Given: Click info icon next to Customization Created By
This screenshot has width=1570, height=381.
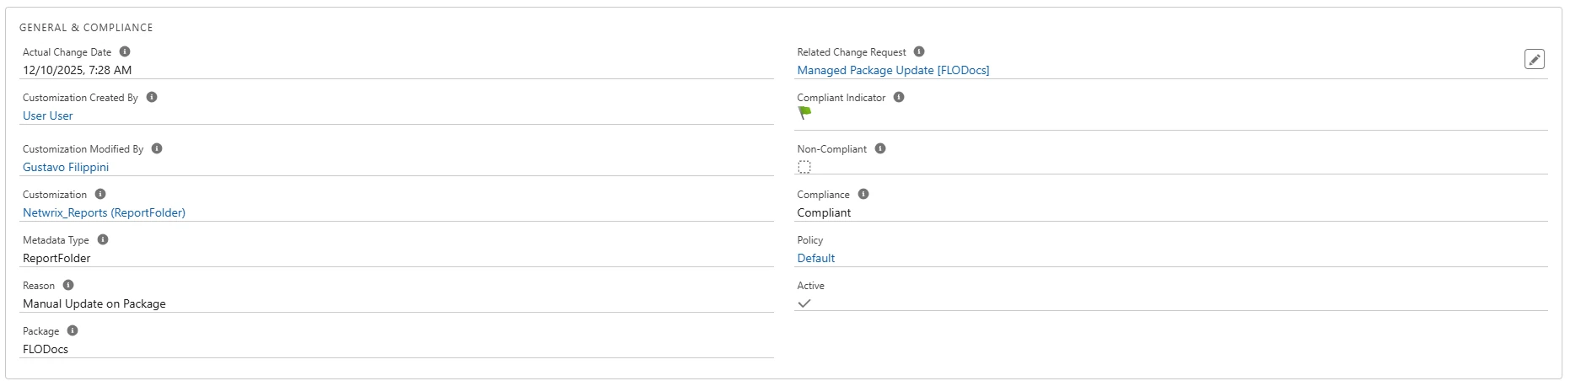Looking at the screenshot, I should (x=152, y=97).
